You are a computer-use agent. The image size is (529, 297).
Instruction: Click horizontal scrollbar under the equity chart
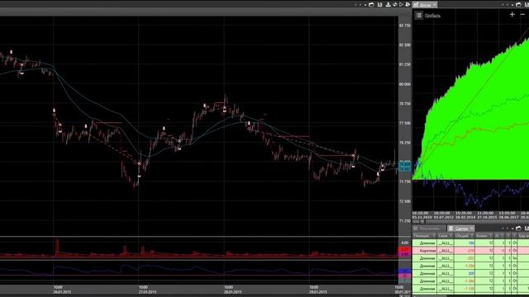click(x=478, y=222)
